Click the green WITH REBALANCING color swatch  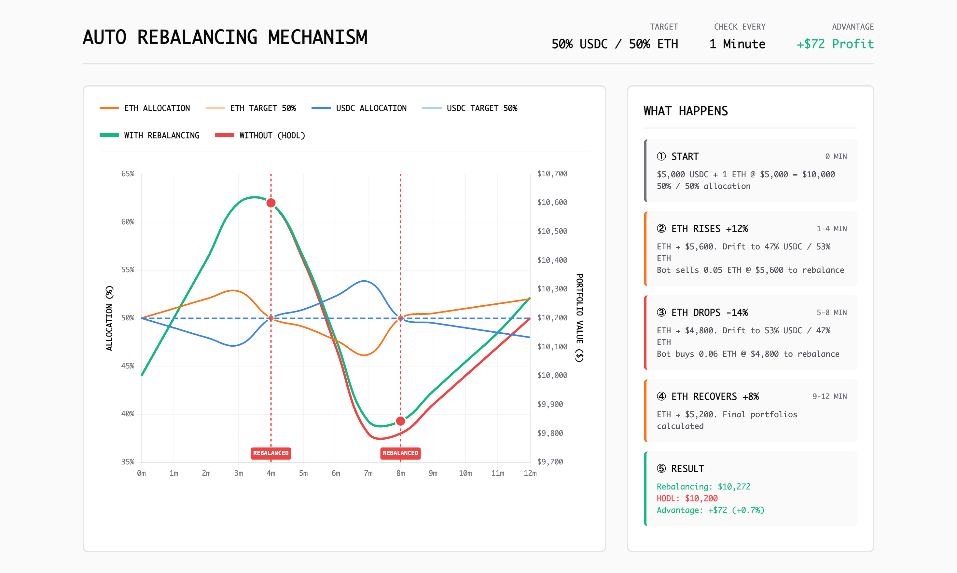click(109, 136)
